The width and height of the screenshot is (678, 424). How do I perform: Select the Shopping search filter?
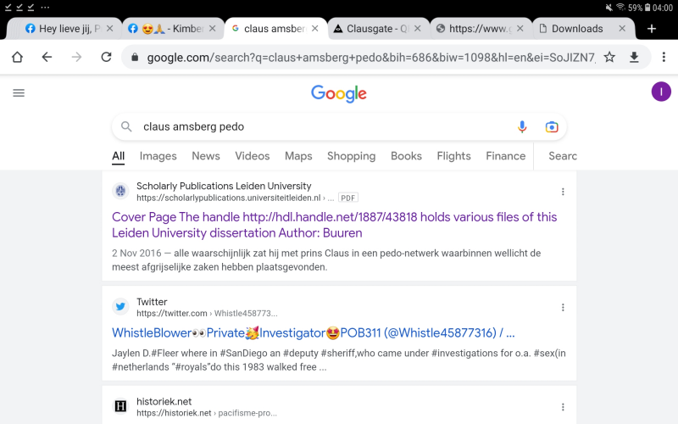351,156
